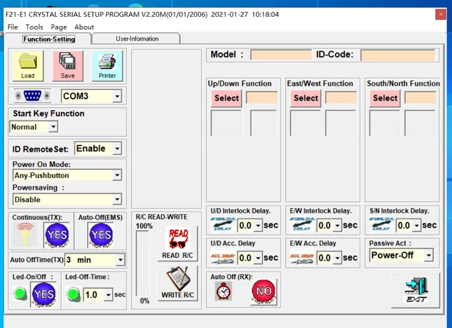Open the COM3 port dropdown

(x=117, y=96)
